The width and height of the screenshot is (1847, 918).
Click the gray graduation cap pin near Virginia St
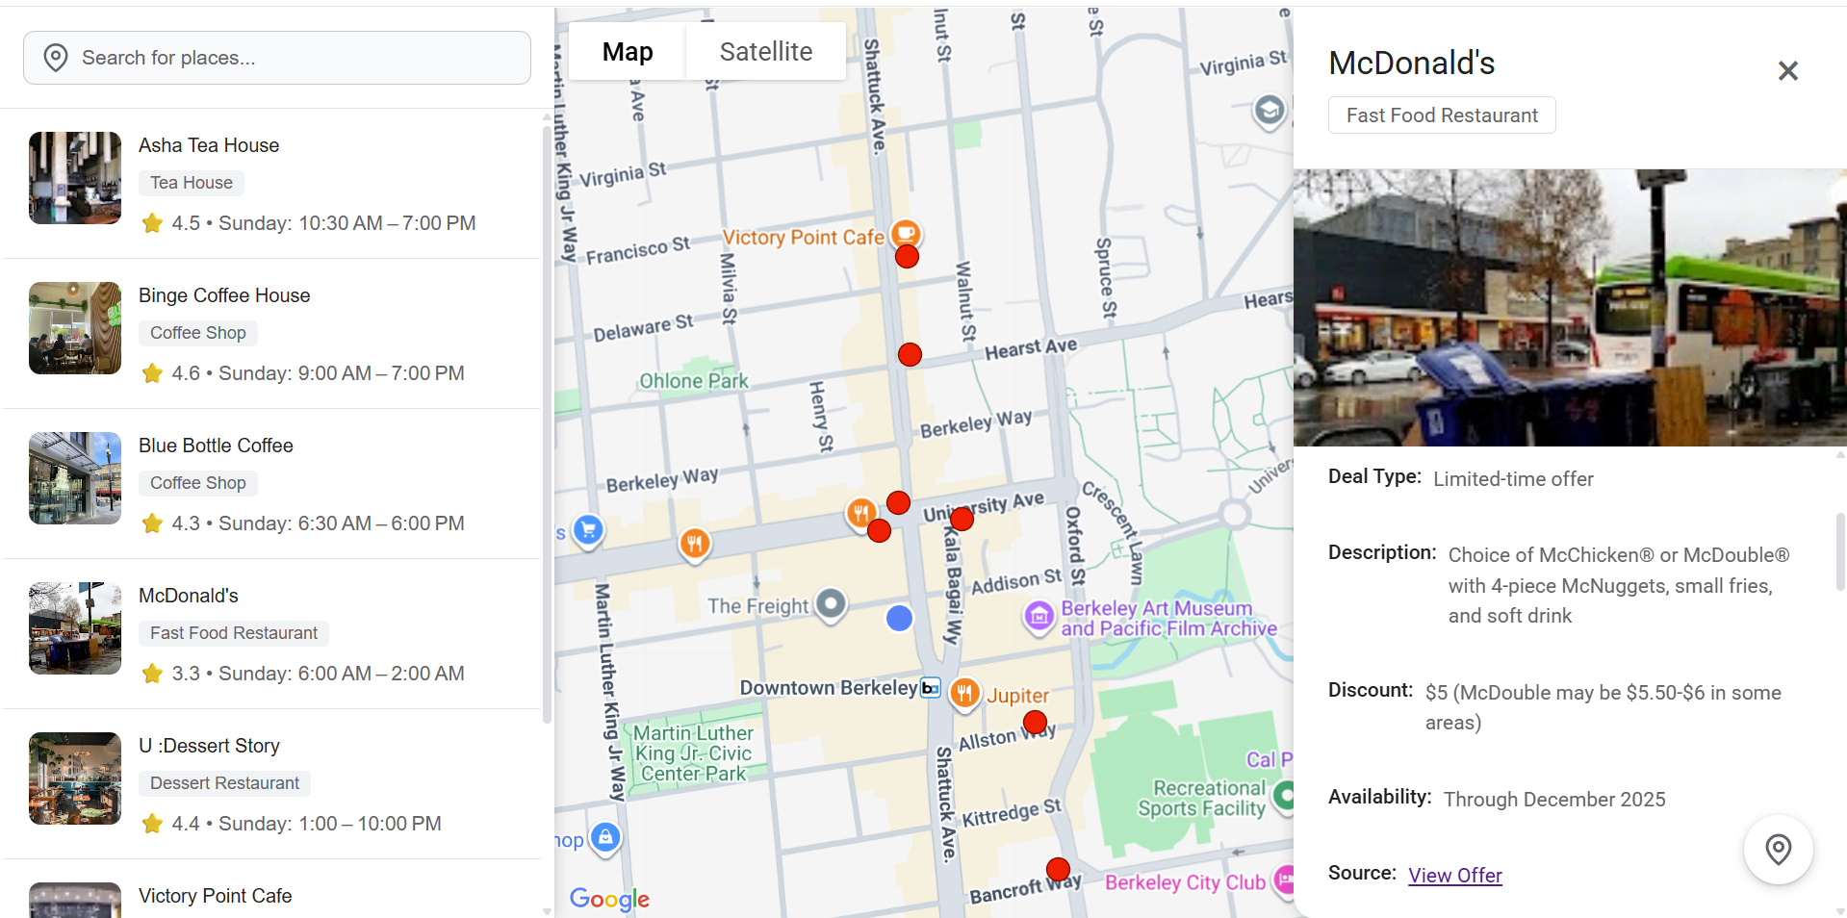click(x=1270, y=111)
